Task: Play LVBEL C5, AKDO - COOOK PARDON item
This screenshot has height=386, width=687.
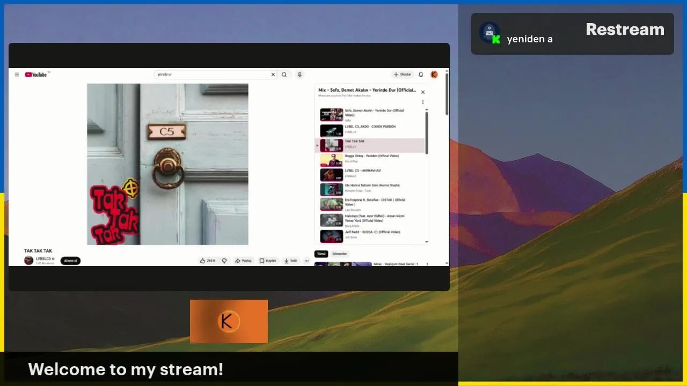Action: (x=369, y=130)
